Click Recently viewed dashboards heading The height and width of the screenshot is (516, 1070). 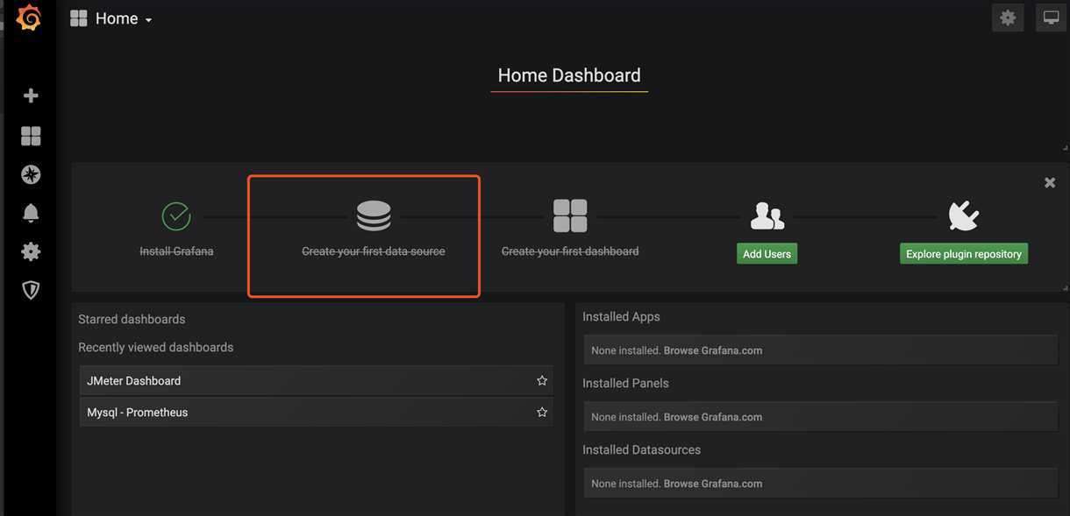pyautogui.click(x=156, y=348)
